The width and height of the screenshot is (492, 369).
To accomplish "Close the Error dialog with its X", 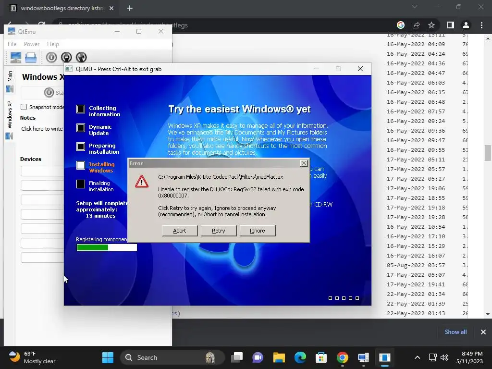I will (304, 163).
